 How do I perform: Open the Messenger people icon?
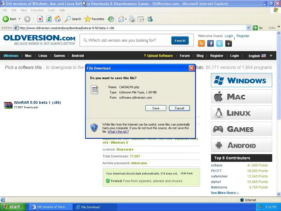pyautogui.click(x=150, y=19)
